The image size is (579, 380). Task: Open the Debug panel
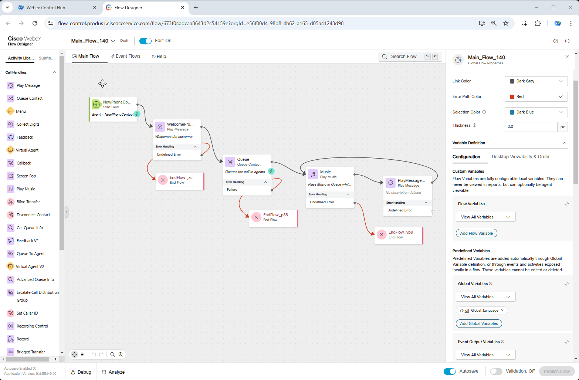81,372
